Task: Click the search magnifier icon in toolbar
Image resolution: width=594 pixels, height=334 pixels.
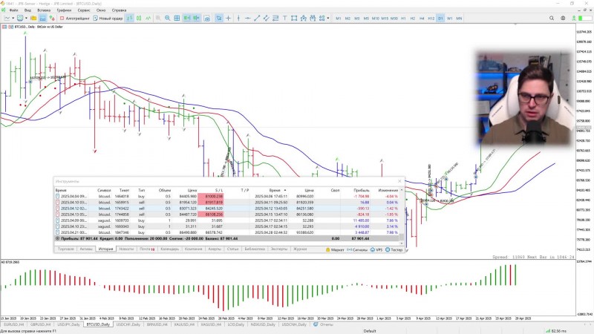Action: [x=552, y=18]
